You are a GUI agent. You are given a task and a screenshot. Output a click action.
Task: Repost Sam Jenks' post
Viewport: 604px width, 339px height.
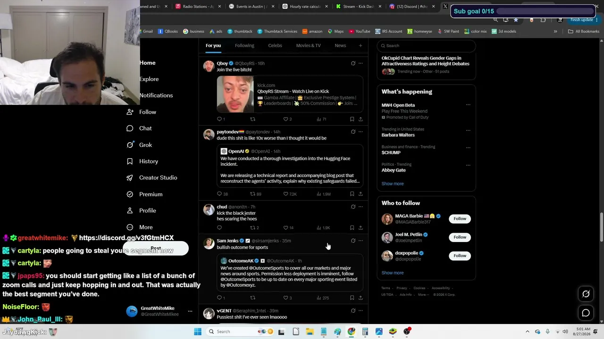coord(252,298)
